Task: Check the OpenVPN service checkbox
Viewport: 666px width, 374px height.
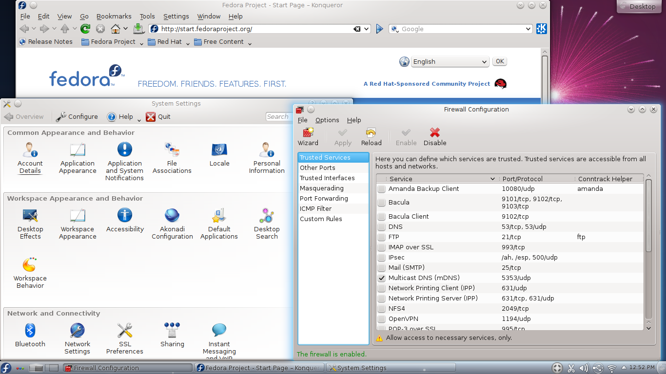Action: [382, 319]
